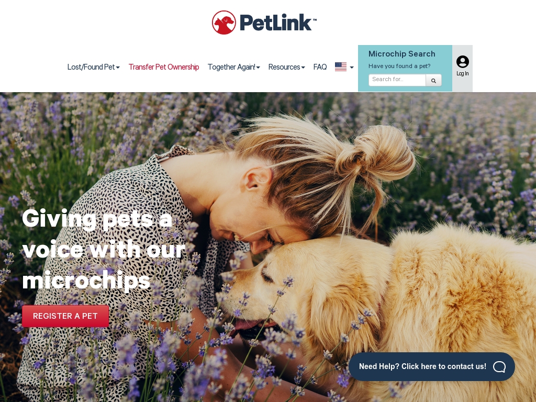The width and height of the screenshot is (536, 402).
Task: Click the PetLink wordmark text
Action: [278, 23]
